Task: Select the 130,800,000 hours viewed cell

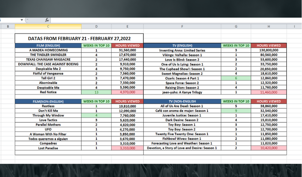Action: pyautogui.click(x=269, y=50)
